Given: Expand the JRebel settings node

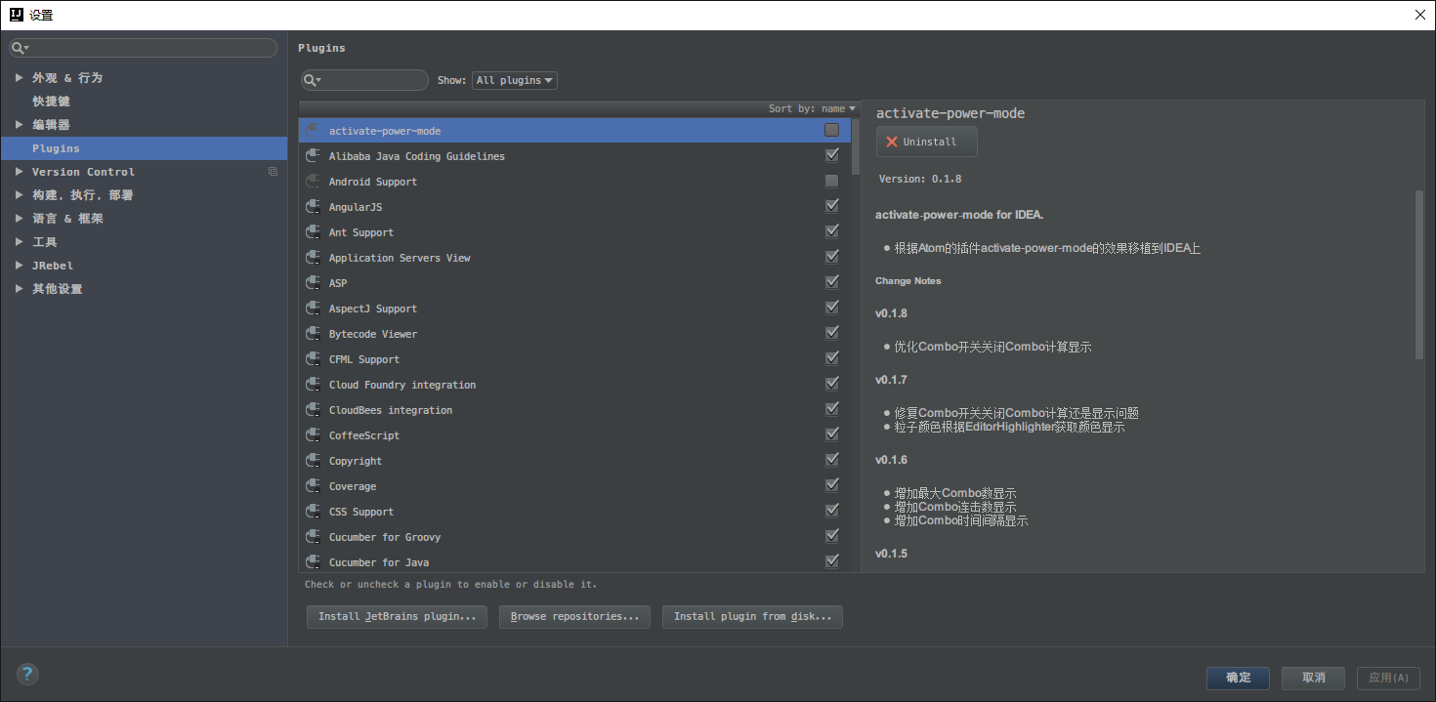Looking at the screenshot, I should point(20,266).
